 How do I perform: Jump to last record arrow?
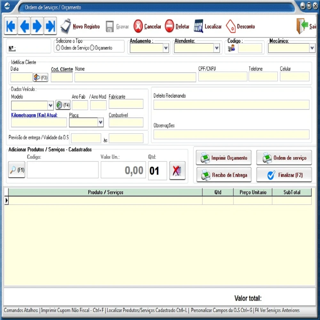50,26
